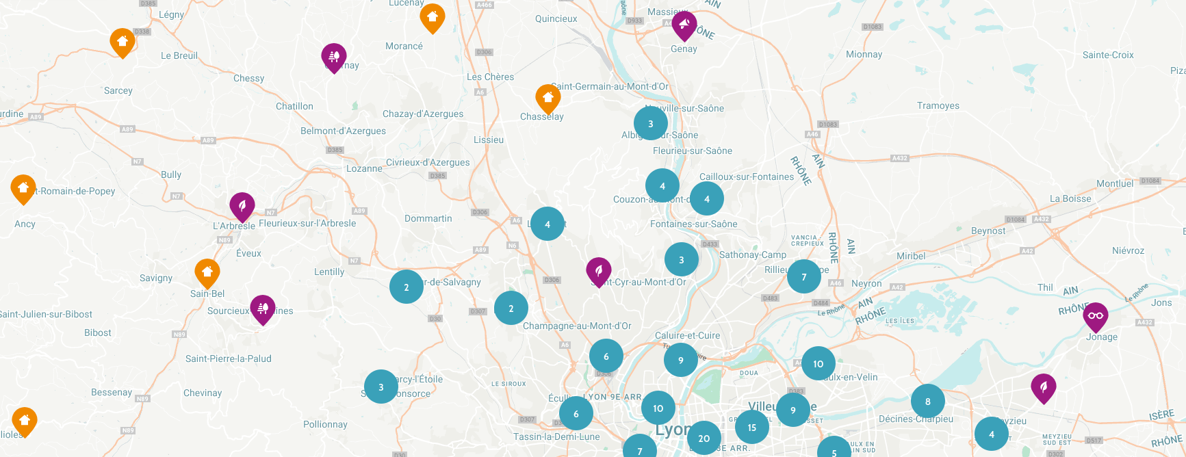Click the purple tree marker west of Morancé
Image resolution: width=1186 pixels, height=457 pixels.
click(x=334, y=57)
